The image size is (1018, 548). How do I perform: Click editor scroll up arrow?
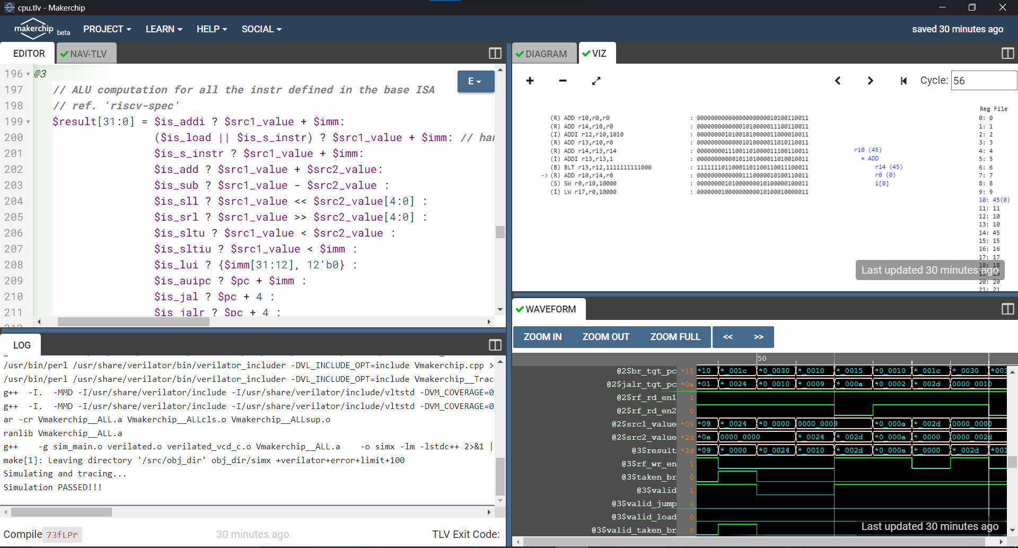click(500, 69)
